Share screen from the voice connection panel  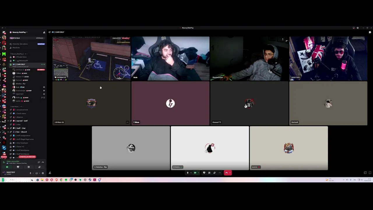coord(18,167)
